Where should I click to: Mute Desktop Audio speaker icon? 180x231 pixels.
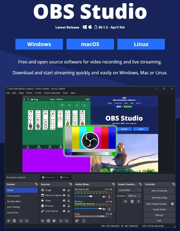click(104, 197)
